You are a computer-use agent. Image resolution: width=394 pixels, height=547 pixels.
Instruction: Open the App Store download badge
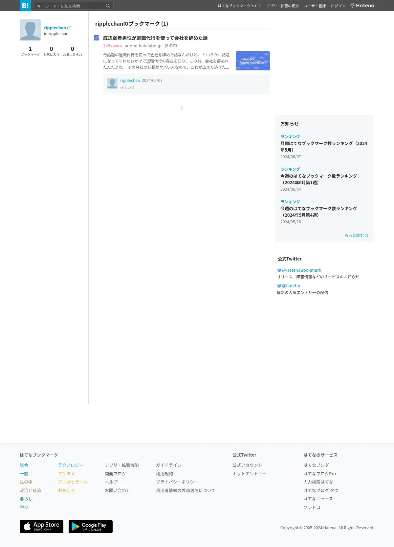coord(41,527)
